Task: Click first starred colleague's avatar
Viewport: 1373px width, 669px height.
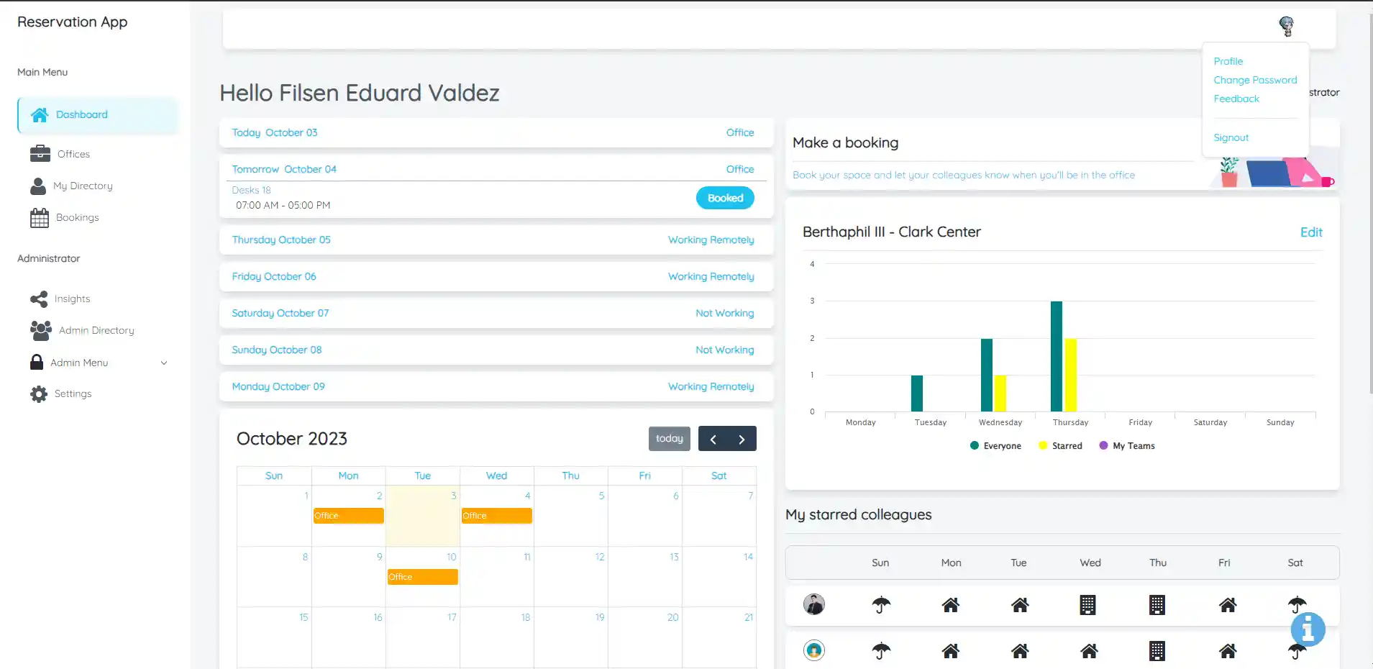Action: tap(814, 604)
